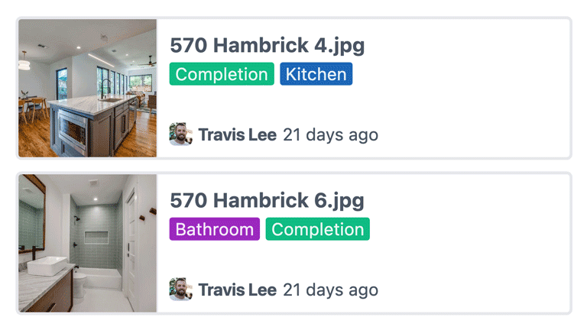
Task: Open the kitchen photo thumbnail
Action: pos(87,88)
